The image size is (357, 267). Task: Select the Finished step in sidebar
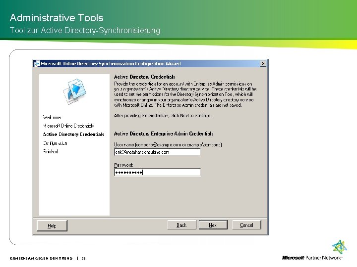tap(51, 151)
